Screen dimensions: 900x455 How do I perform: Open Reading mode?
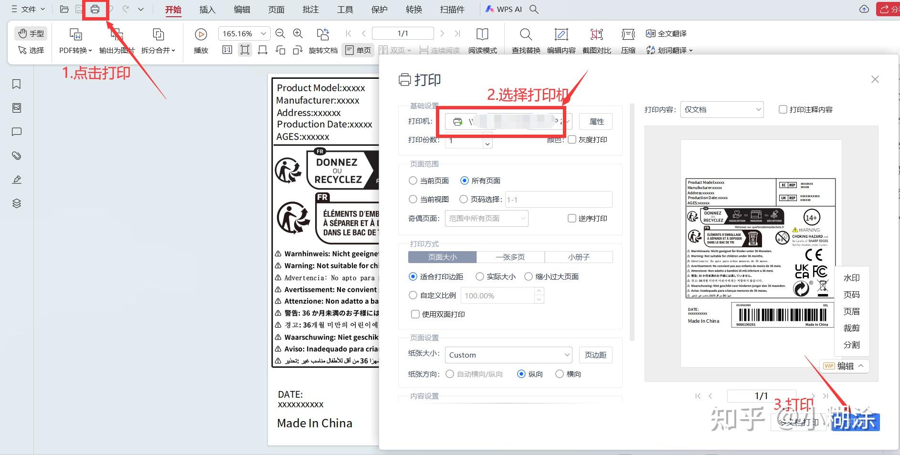(x=482, y=41)
